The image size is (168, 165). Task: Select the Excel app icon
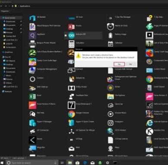(x=32, y=97)
